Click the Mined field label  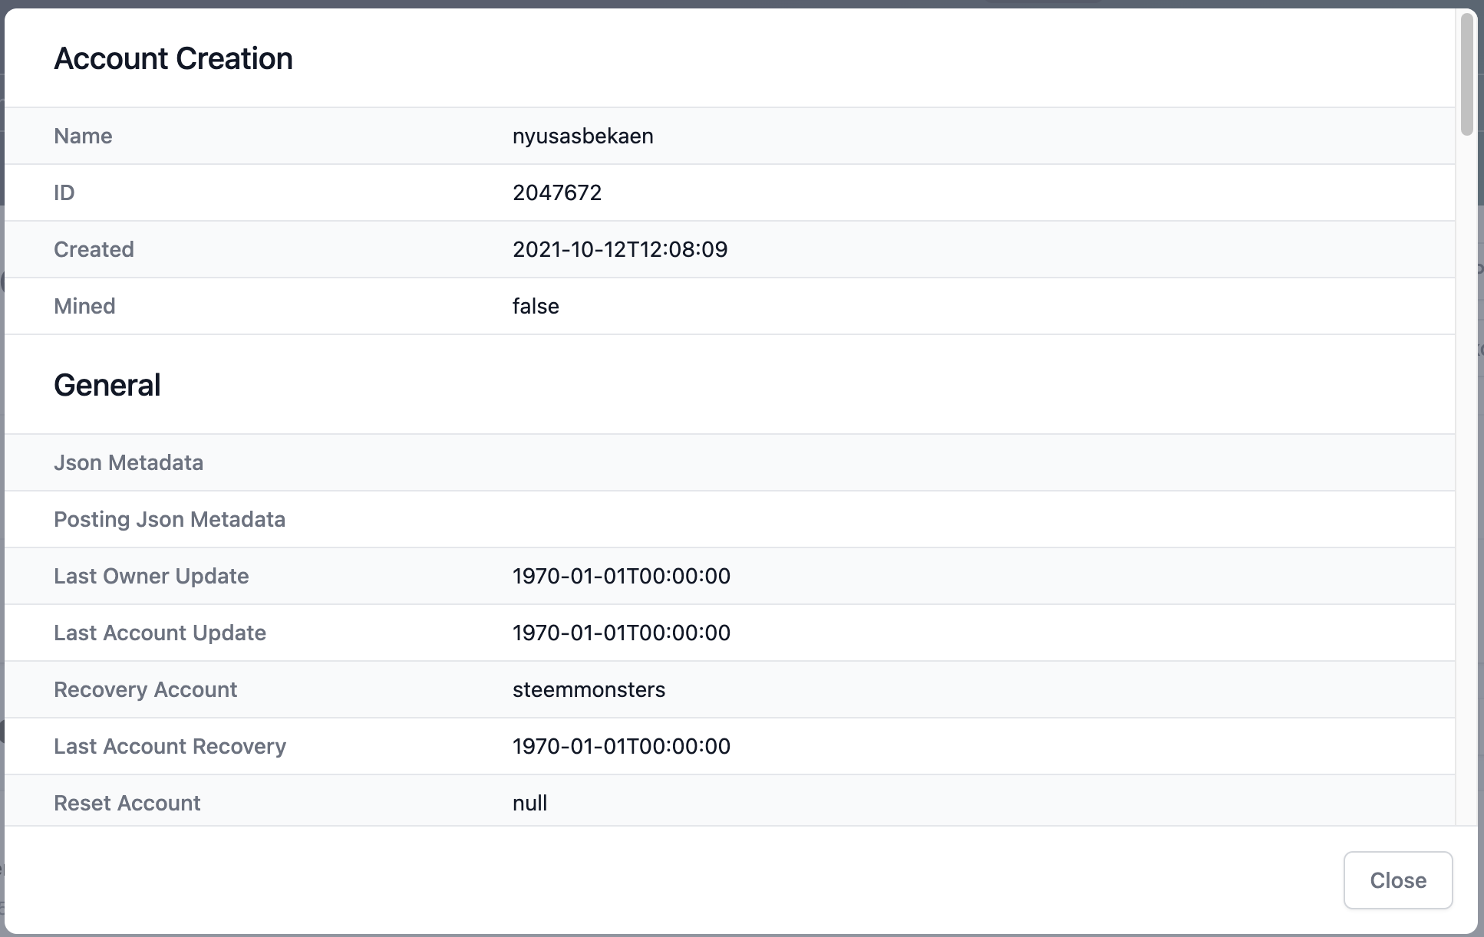coord(84,306)
